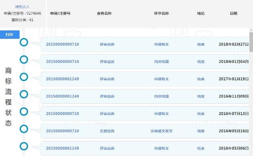Click the date 2016年07月13日
Viewport: 253px width, 156px height.
tap(234, 114)
